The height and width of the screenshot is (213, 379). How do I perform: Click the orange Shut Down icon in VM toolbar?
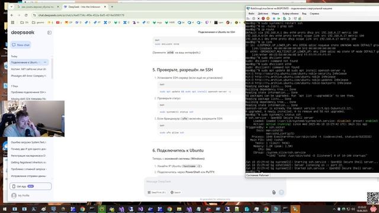(268, 18)
